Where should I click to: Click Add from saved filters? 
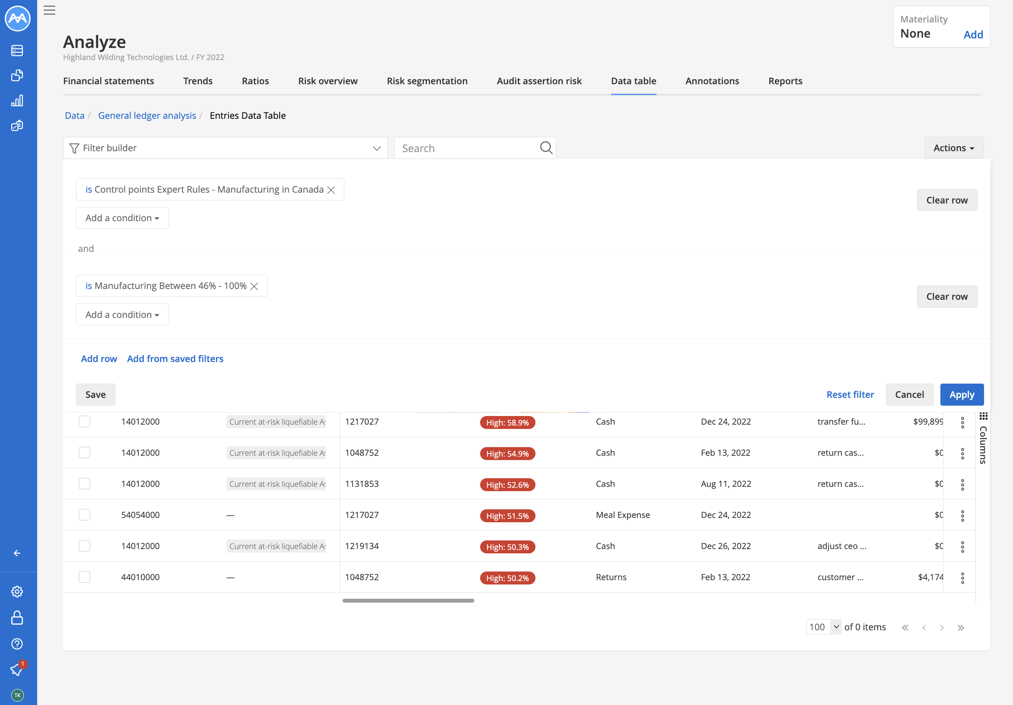pyautogui.click(x=175, y=359)
